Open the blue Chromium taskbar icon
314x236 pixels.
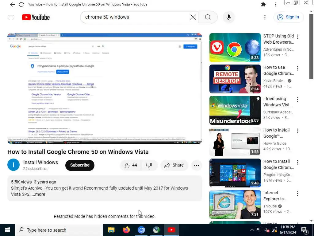click(x=141, y=230)
